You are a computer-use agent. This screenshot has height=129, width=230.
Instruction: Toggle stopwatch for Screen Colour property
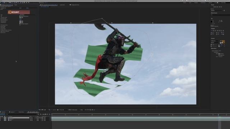[1, 18]
